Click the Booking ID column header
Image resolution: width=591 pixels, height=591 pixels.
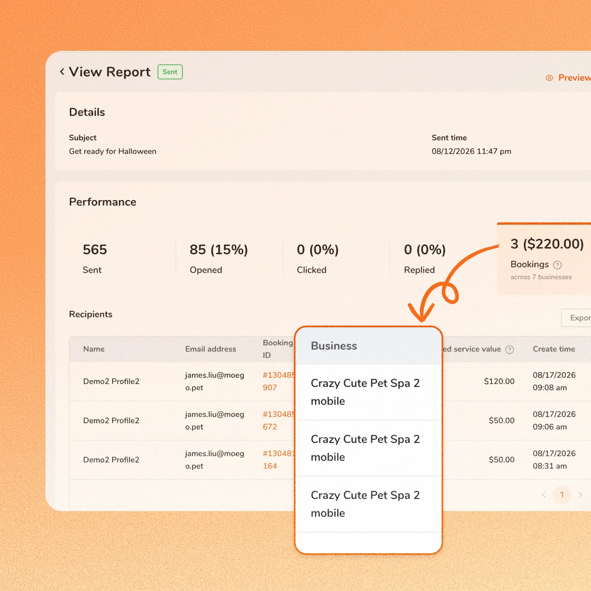[278, 349]
